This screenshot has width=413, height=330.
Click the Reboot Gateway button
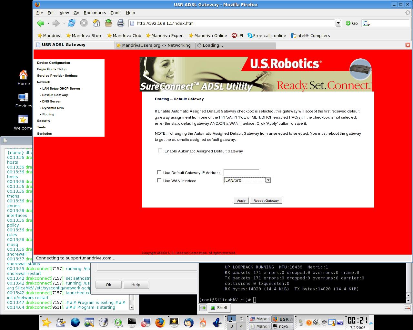click(266, 200)
